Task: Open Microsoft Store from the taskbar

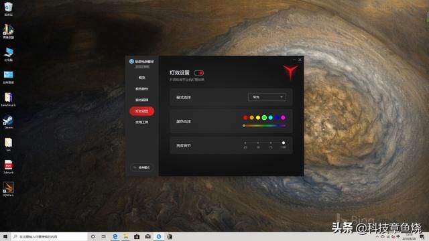Action: coord(137,236)
